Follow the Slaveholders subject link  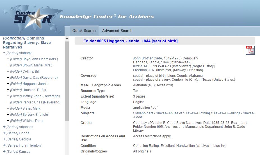click(143, 113)
